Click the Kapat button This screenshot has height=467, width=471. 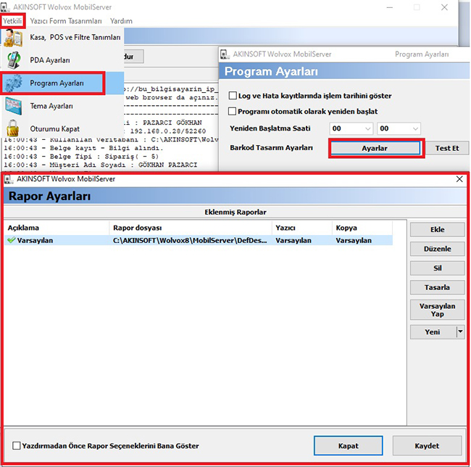click(x=349, y=446)
